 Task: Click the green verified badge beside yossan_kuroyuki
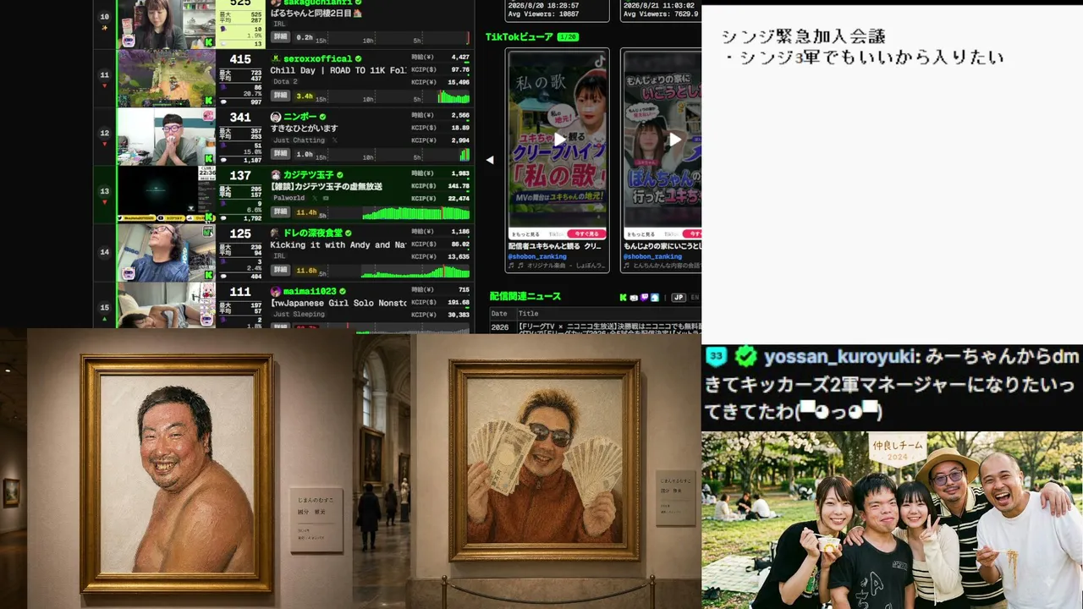click(x=746, y=356)
